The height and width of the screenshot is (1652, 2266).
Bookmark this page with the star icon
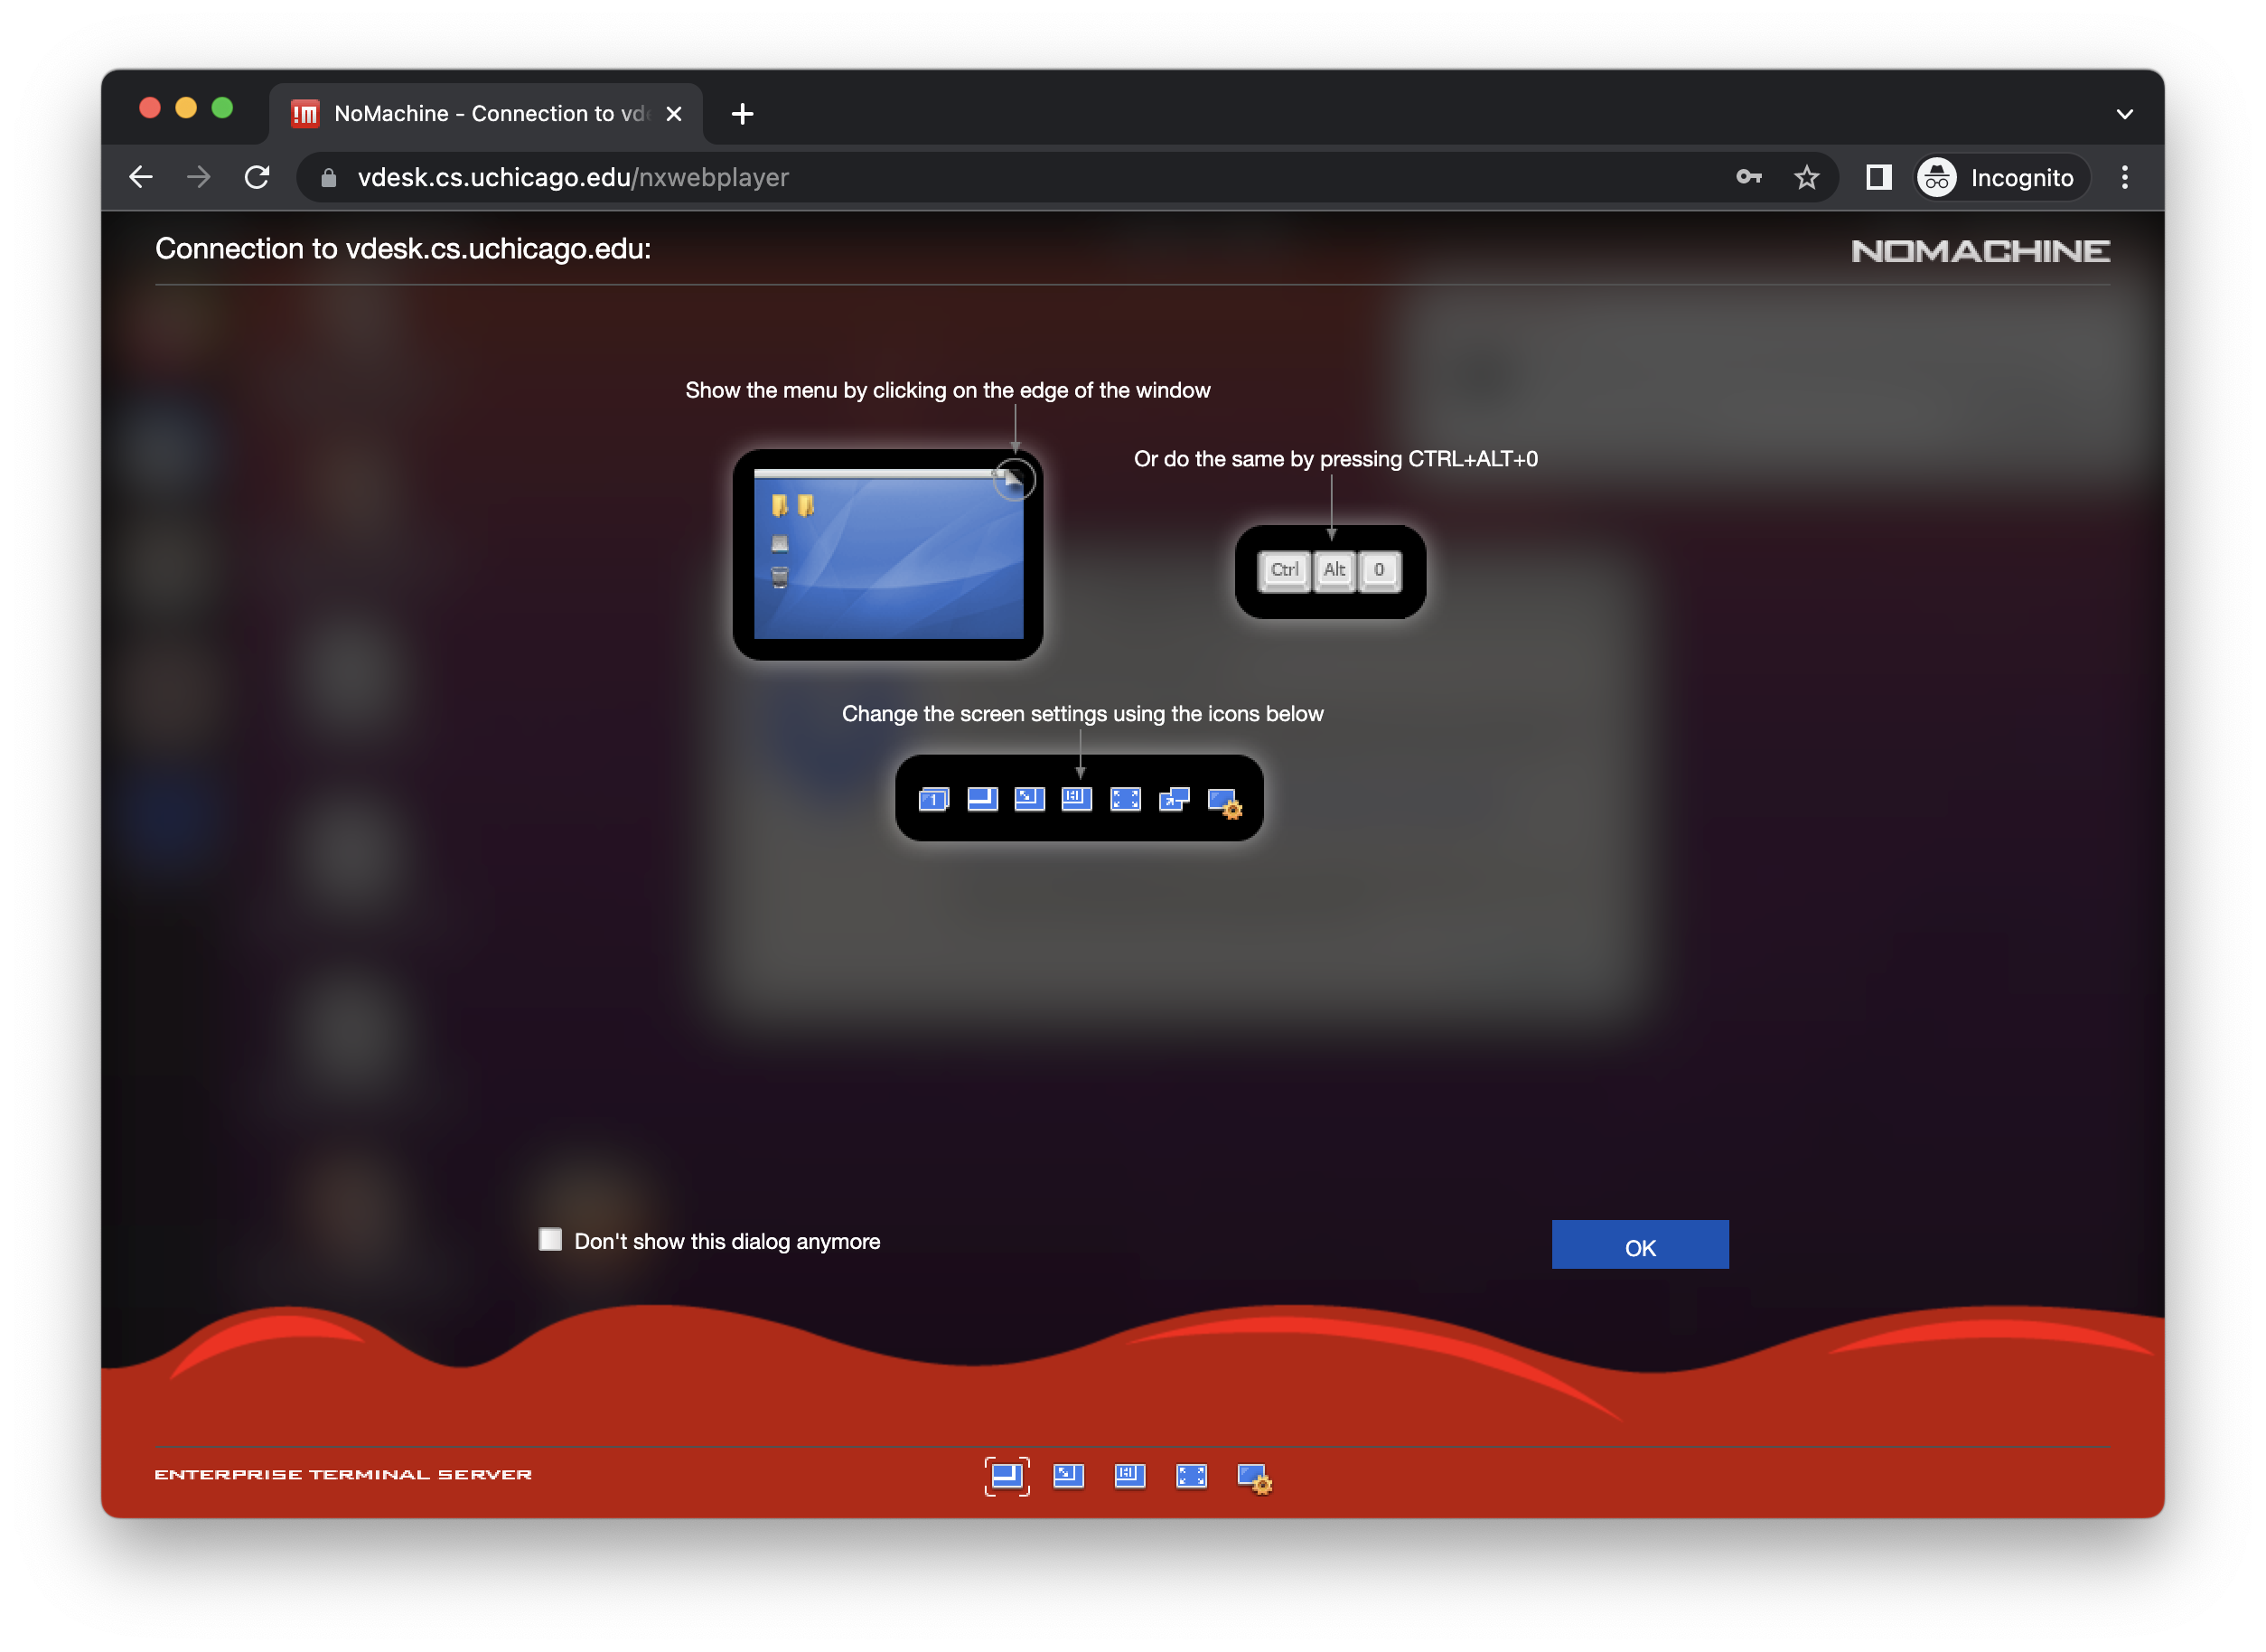[x=1806, y=177]
